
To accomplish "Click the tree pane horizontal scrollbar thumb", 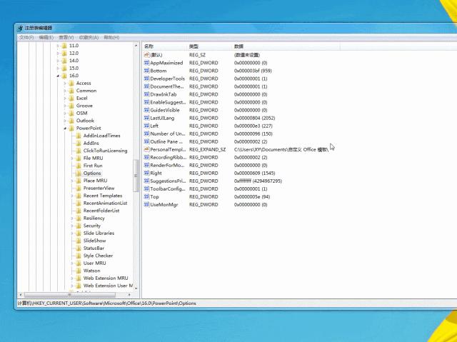I will [70, 295].
